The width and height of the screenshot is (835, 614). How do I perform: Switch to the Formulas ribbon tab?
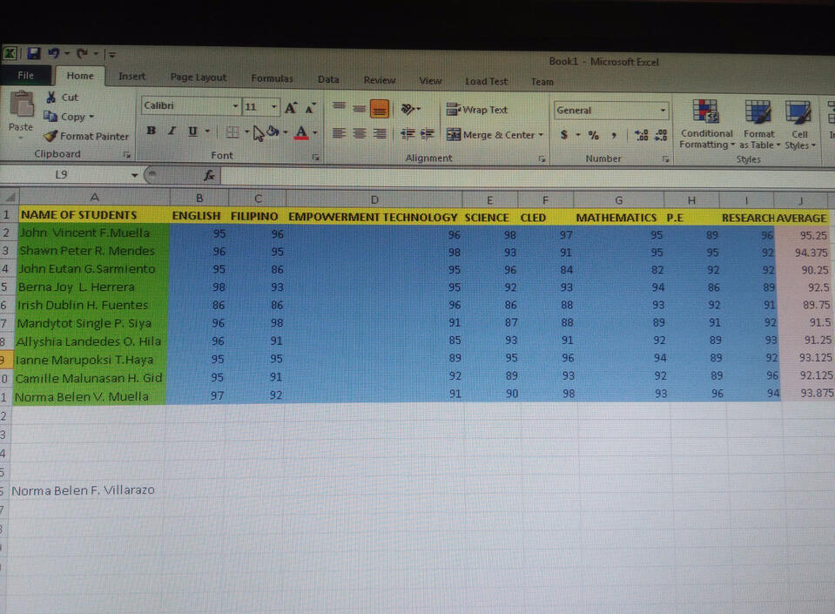(272, 78)
